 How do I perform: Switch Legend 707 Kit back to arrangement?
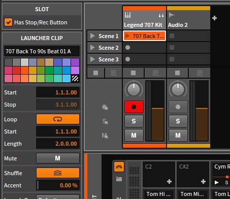pos(155,73)
